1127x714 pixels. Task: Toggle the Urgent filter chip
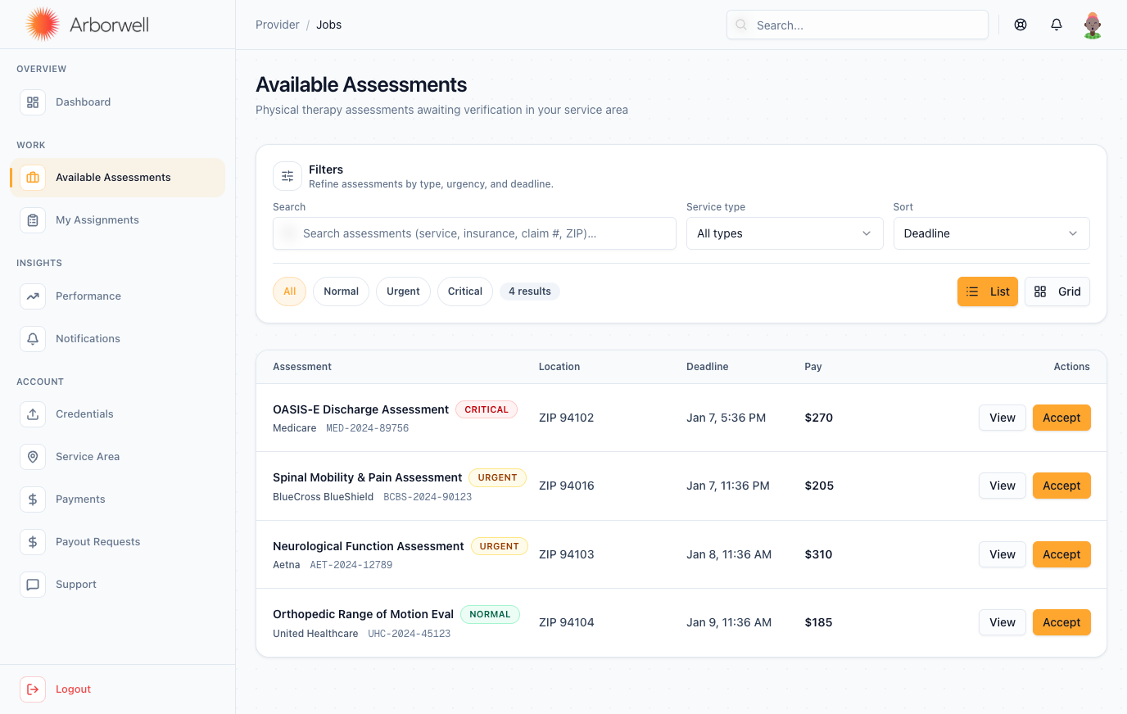click(x=403, y=291)
